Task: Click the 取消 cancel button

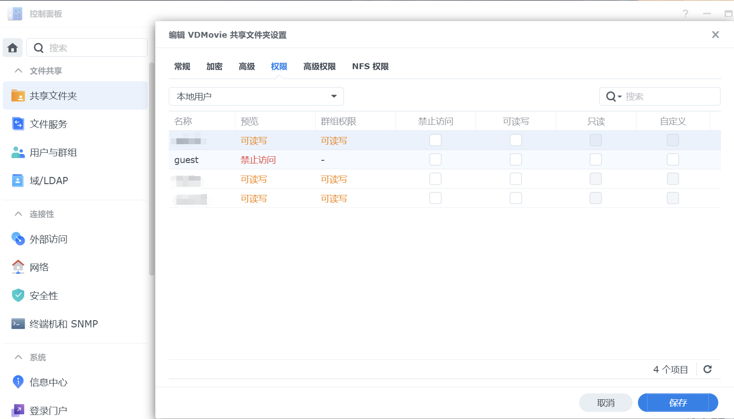Action: coord(606,403)
